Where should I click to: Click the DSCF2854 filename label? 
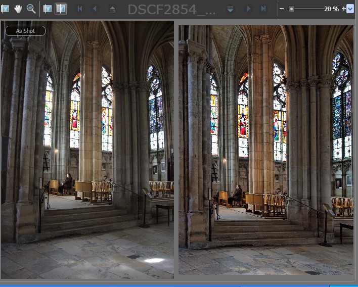[x=171, y=10]
